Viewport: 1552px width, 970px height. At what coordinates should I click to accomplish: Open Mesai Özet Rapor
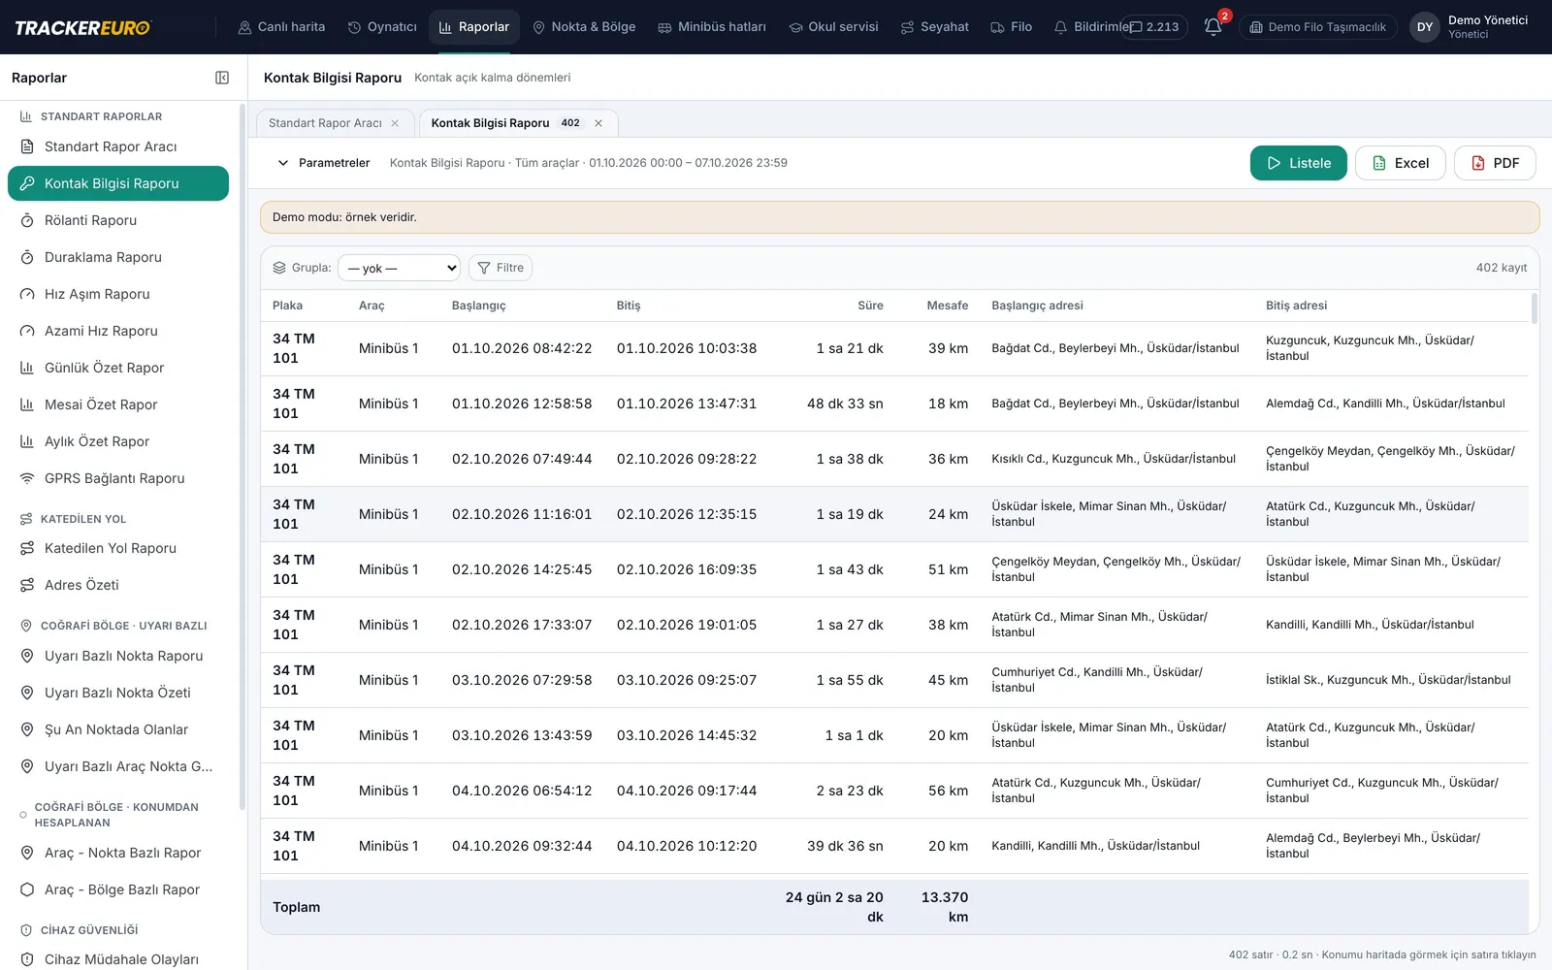pyautogui.click(x=118, y=404)
